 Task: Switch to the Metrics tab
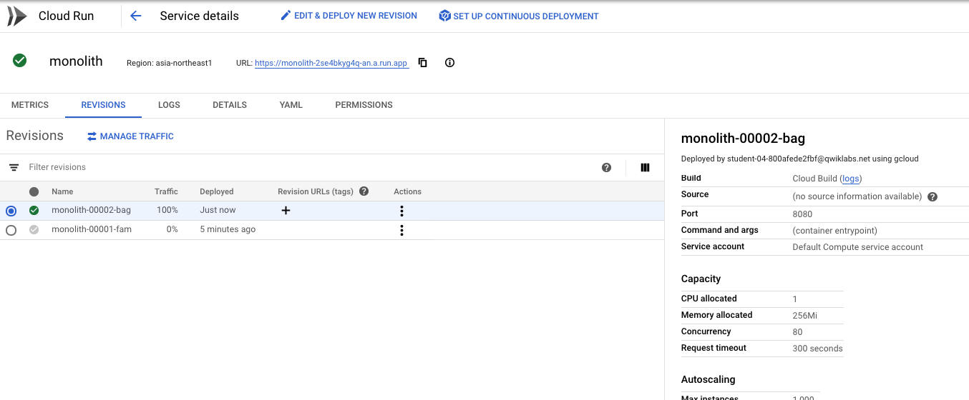pyautogui.click(x=30, y=105)
